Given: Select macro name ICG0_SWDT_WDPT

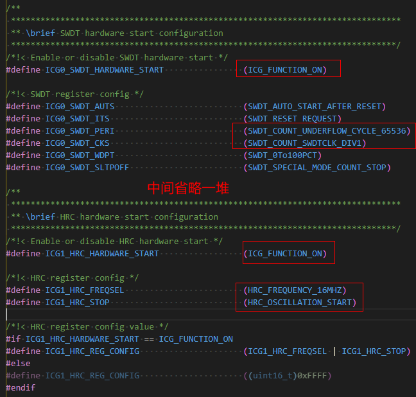Looking at the screenshot, I should click(80, 155).
